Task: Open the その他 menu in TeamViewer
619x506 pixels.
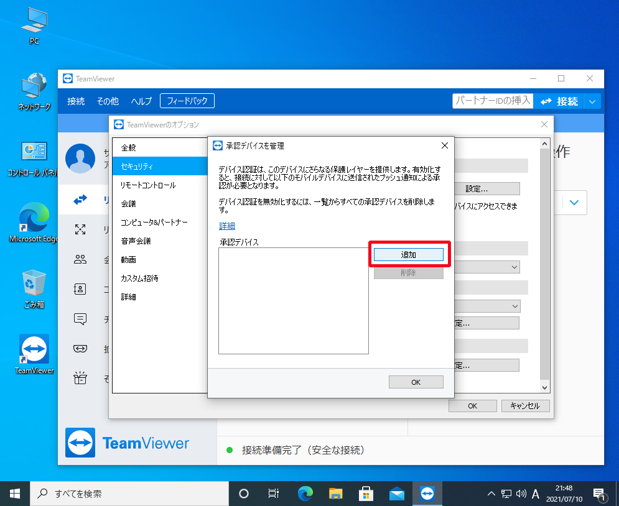Action: click(108, 101)
